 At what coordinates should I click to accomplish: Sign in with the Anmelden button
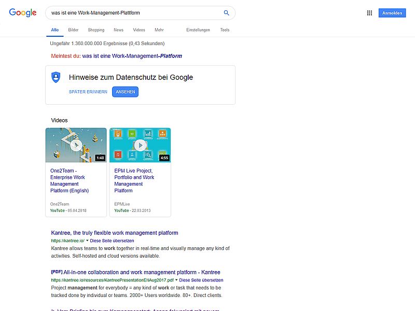coord(392,13)
